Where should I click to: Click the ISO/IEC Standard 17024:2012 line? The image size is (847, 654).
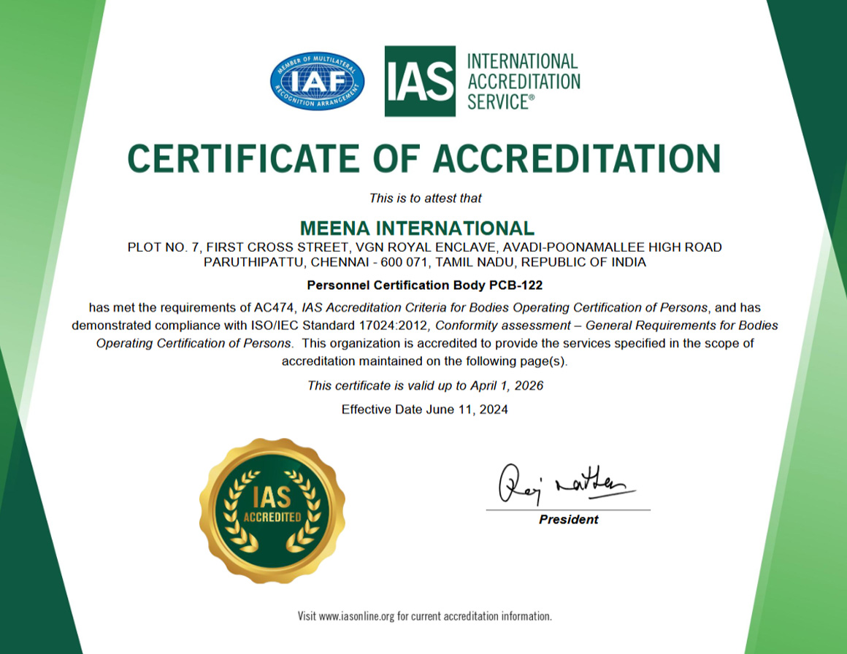click(x=424, y=326)
